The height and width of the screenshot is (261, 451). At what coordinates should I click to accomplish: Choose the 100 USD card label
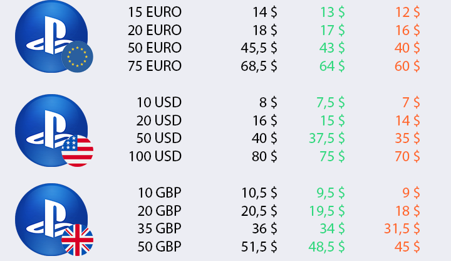tap(155, 156)
